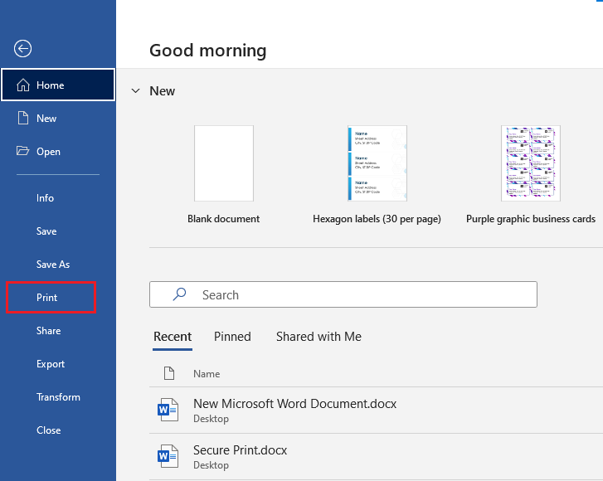603x481 pixels.
Task: Choose Save As in the sidebar
Action: tap(53, 265)
